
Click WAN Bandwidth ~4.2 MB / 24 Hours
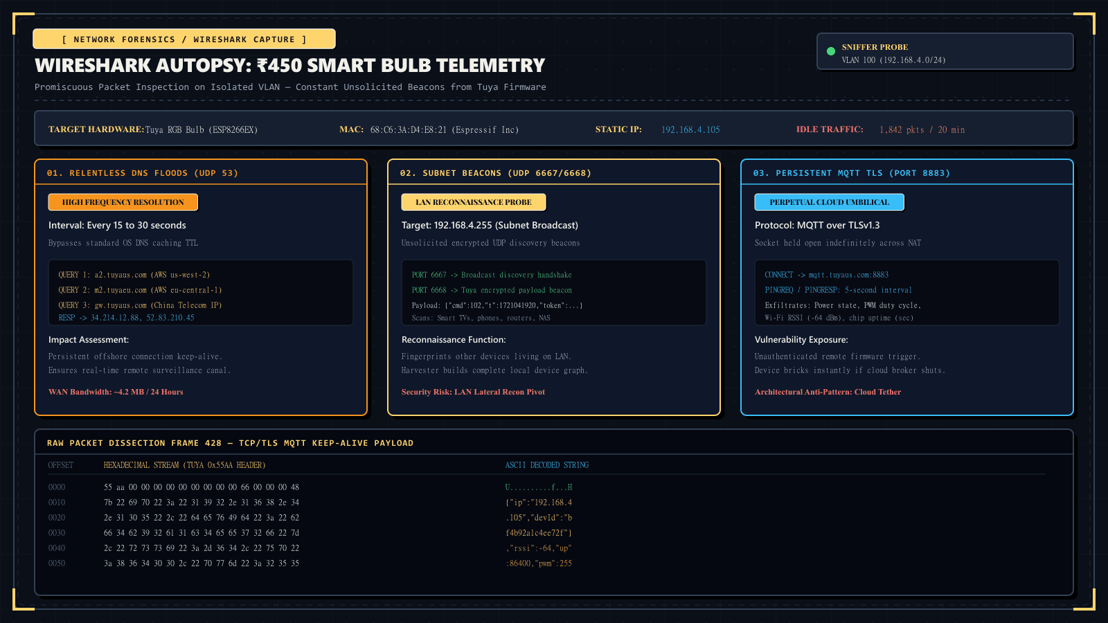point(116,392)
